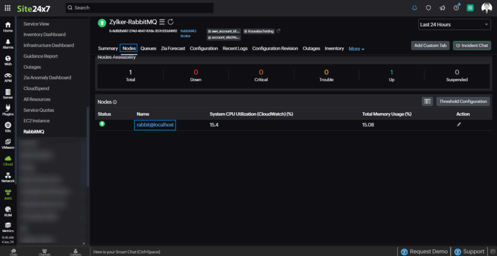Open the Cloud section in sidebar
This screenshot has height=256, width=497.
click(x=8, y=159)
